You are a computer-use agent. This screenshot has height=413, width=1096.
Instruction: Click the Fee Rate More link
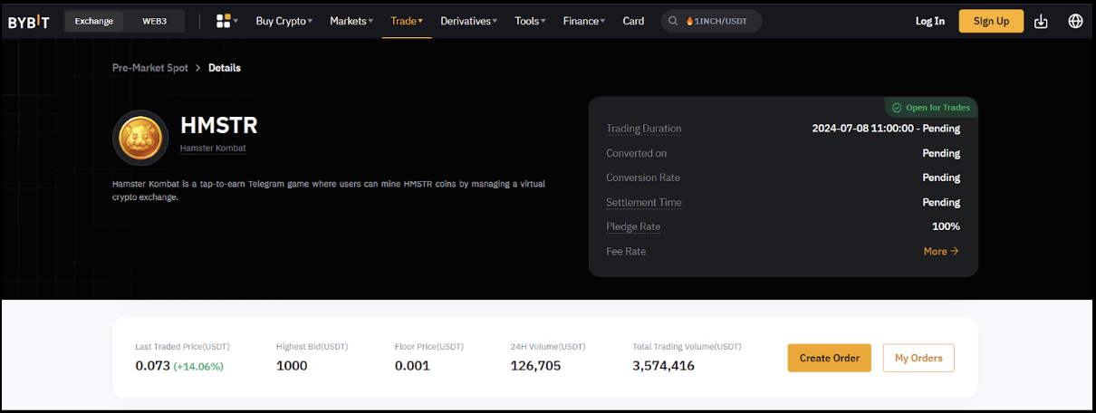(x=940, y=252)
